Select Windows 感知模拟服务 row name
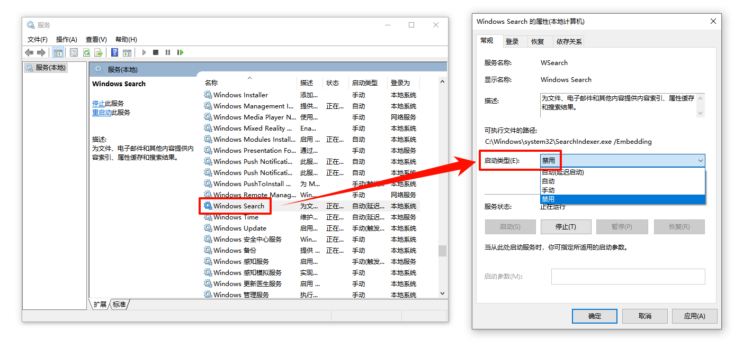Screen dimensions: 743x349 248,273
